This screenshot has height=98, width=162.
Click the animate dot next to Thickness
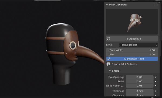[156, 91]
